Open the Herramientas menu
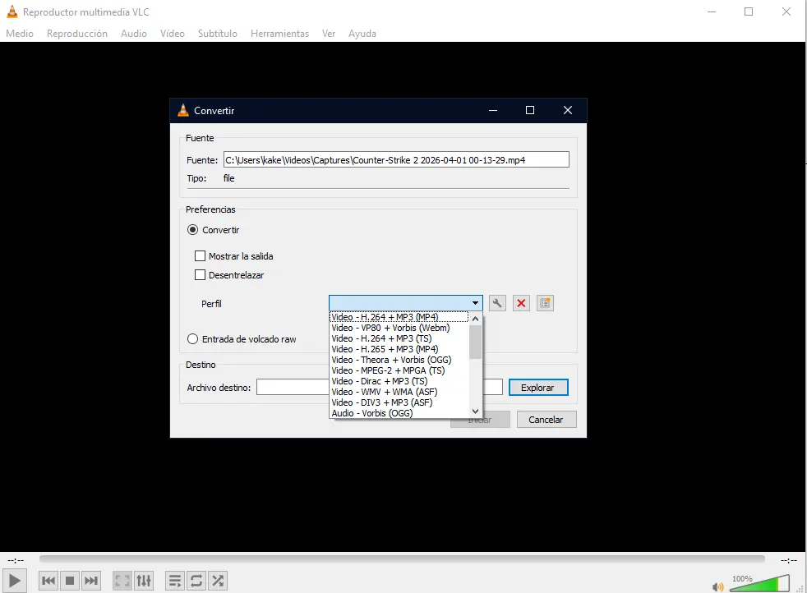The height and width of the screenshot is (593, 807). click(279, 34)
